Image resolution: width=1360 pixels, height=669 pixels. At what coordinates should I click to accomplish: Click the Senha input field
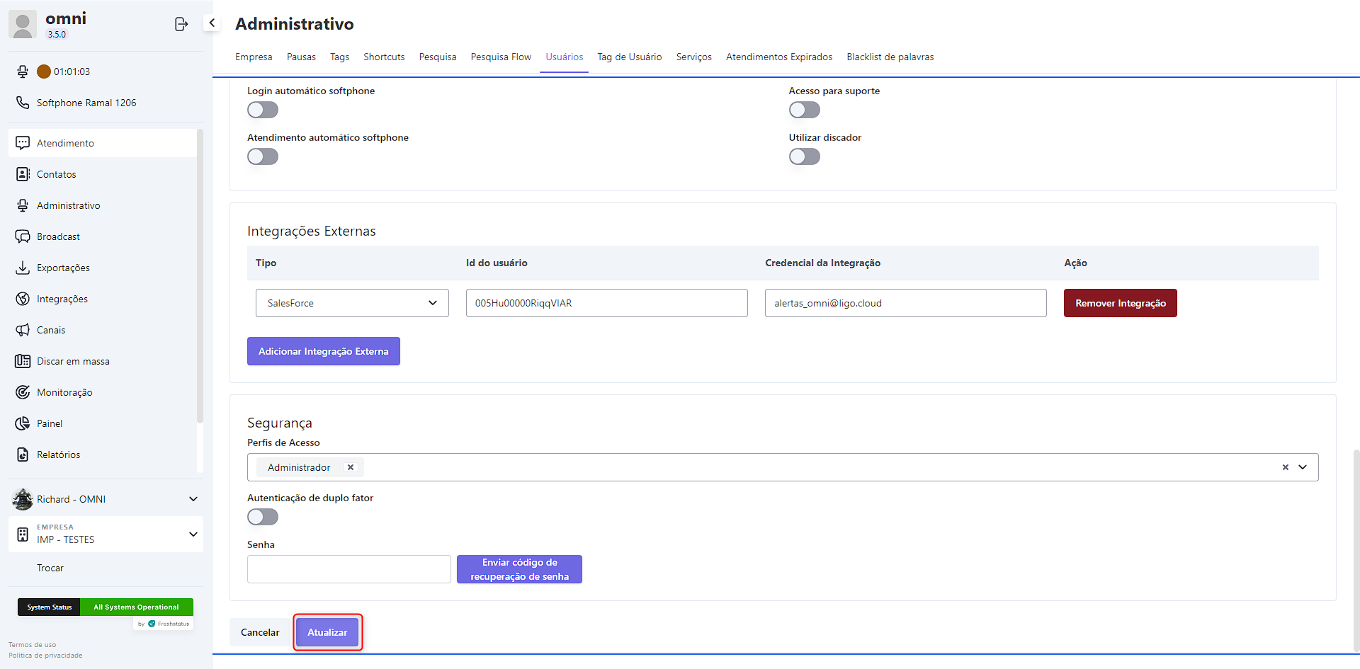(x=348, y=569)
